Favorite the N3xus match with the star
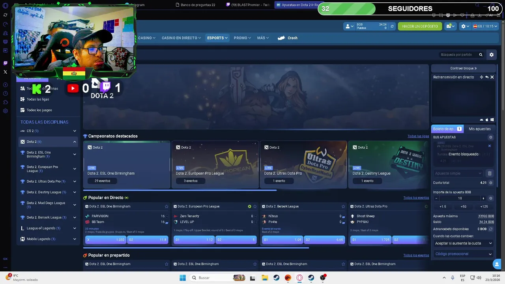The width and height of the screenshot is (505, 284). pos(343,206)
